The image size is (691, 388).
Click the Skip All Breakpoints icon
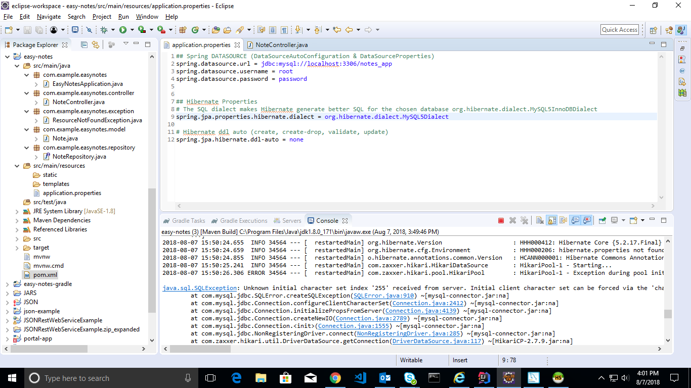89,30
